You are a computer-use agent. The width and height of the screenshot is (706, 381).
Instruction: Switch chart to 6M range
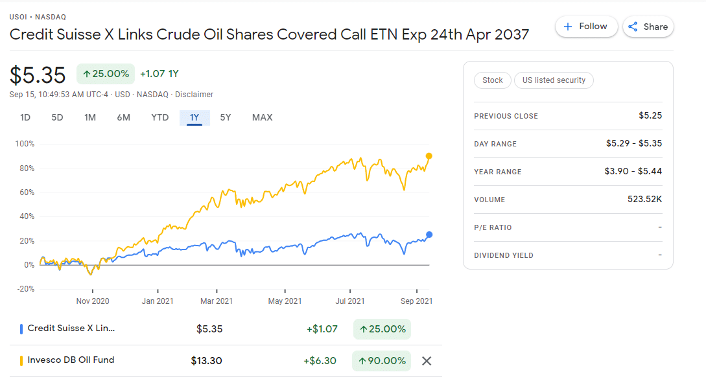pyautogui.click(x=123, y=117)
